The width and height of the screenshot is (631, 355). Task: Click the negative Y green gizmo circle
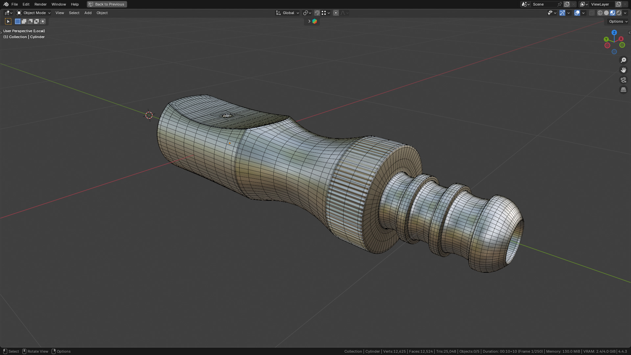pyautogui.click(x=622, y=45)
